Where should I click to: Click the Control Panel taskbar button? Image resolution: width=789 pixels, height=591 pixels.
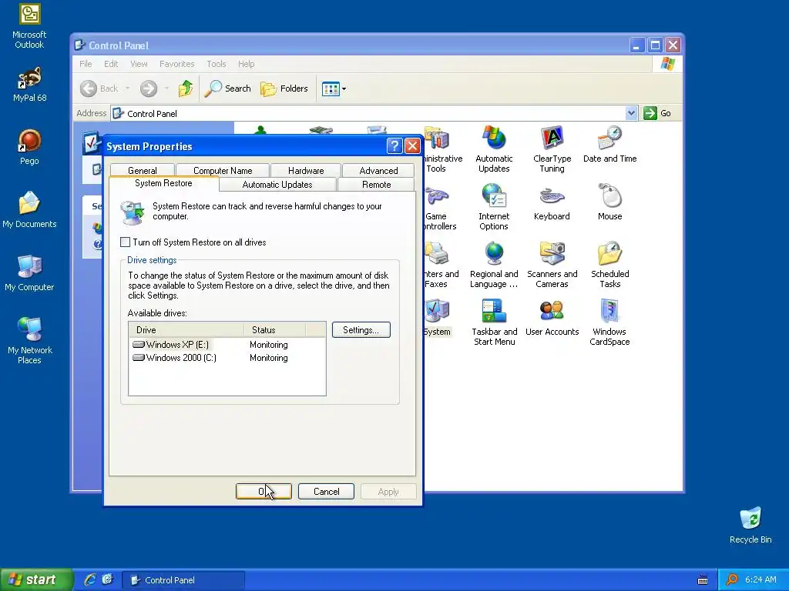pyautogui.click(x=183, y=580)
